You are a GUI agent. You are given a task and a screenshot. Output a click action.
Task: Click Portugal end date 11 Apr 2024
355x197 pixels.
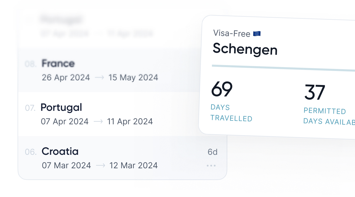(130, 121)
